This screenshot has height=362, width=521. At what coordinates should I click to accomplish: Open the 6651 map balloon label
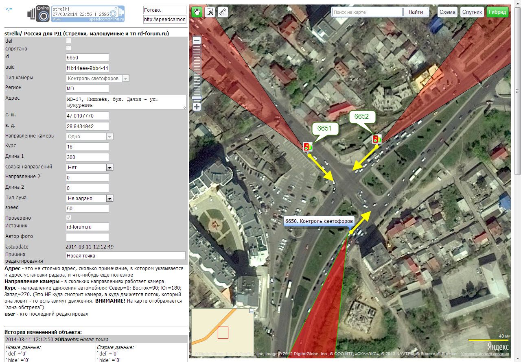324,129
